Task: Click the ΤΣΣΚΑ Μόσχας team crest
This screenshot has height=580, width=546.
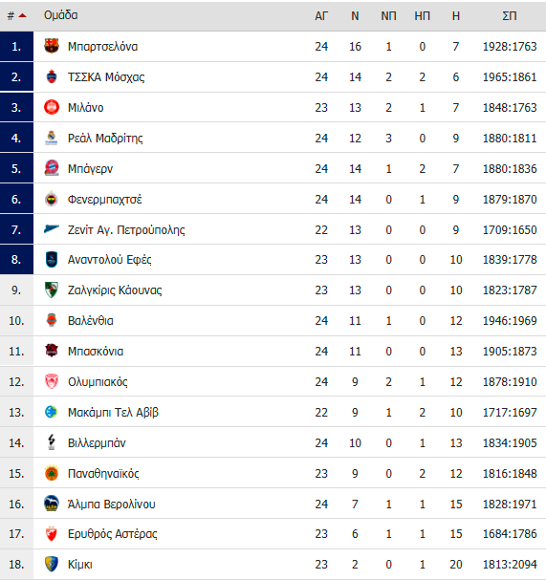Action: 52,77
